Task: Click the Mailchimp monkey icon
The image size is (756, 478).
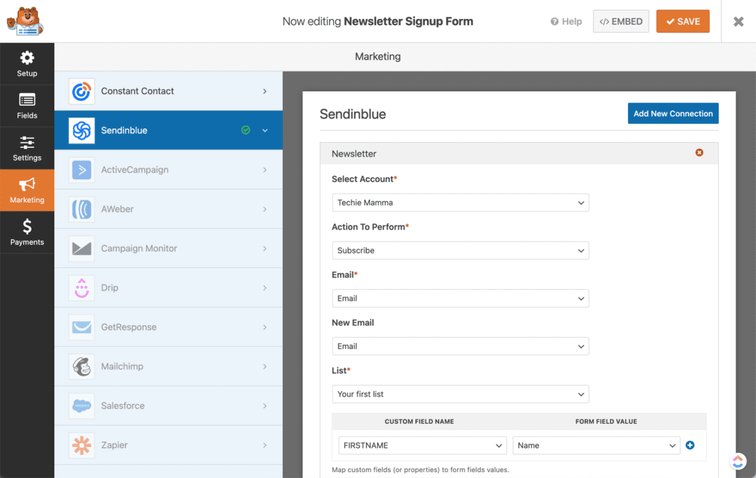Action: click(81, 366)
